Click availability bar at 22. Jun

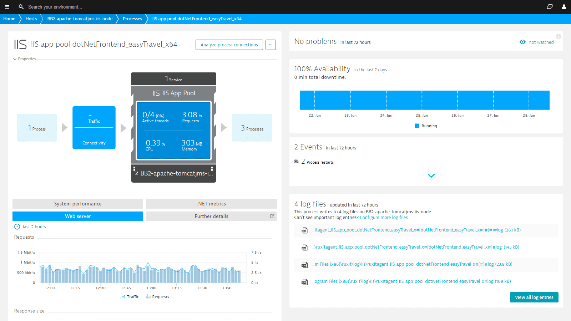315,100
